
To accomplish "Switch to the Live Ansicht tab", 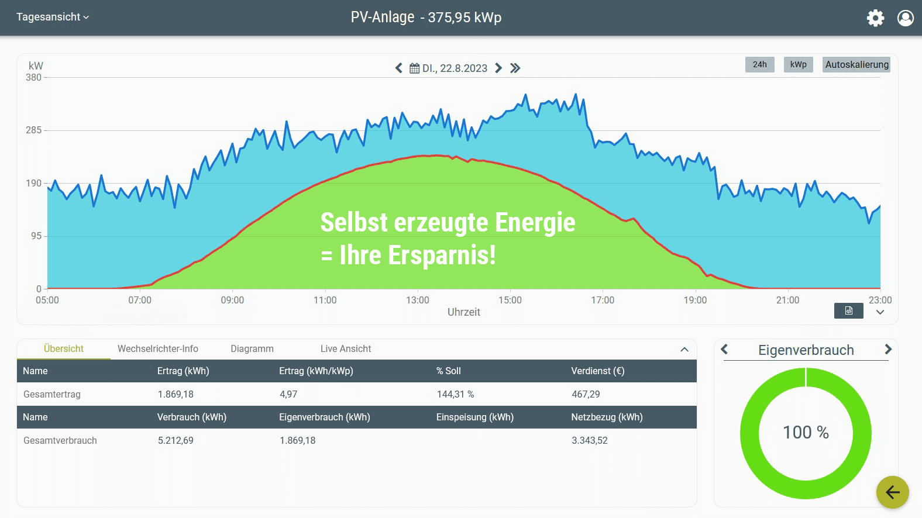I will coord(345,349).
